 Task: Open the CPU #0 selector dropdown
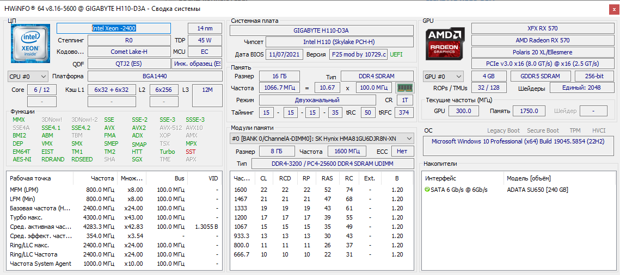pos(28,76)
